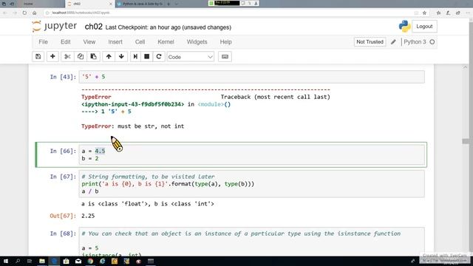Click into cell In [66] code input

click(x=251, y=154)
